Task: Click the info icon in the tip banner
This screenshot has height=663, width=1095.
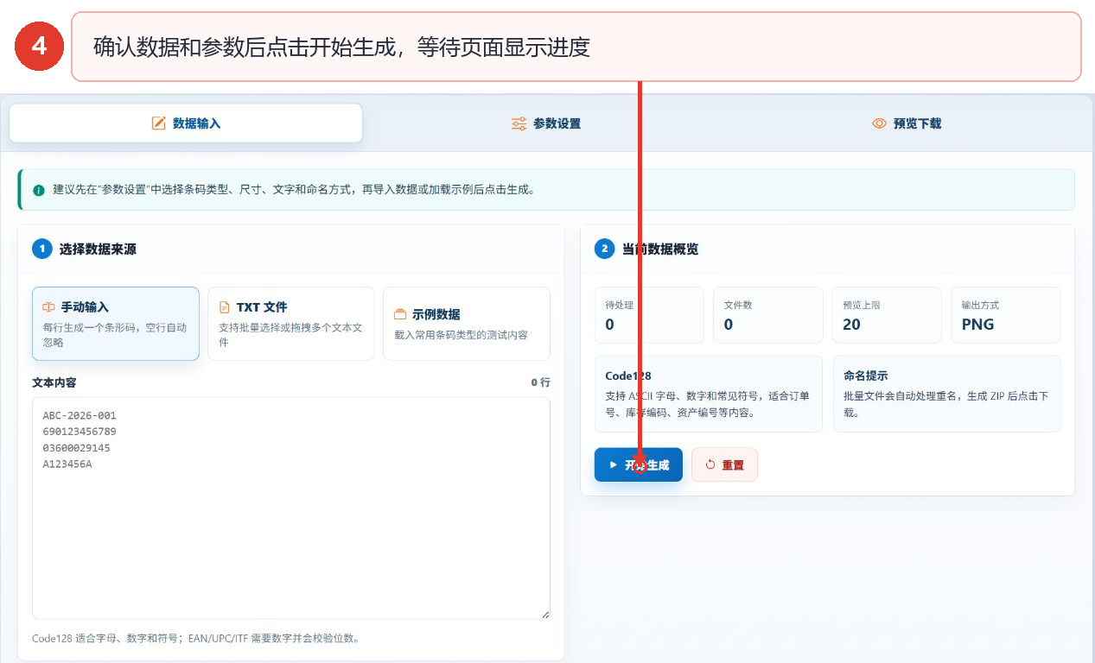Action: pyautogui.click(x=39, y=190)
